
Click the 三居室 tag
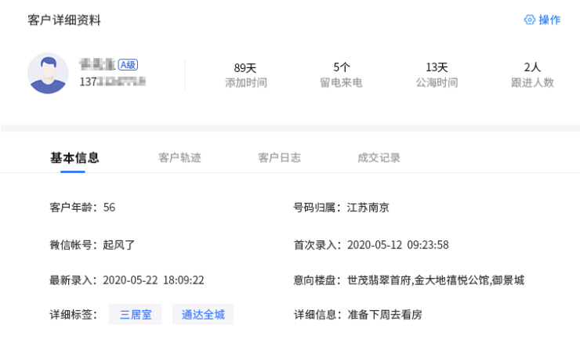135,315
